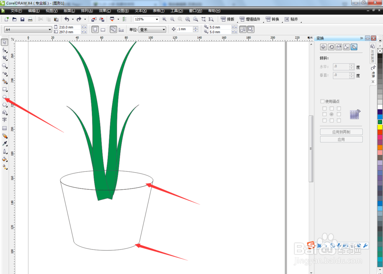Image resolution: width=383 pixels, height=274 pixels.
Task: Expand the Redo history dropdown arrow
Action: (85, 19)
